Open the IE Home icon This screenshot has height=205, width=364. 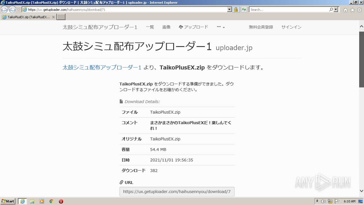pyautogui.click(x=345, y=10)
